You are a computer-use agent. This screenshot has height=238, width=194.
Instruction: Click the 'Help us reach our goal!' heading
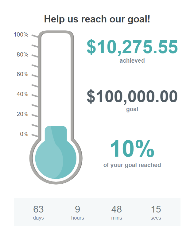pyautogui.click(x=97, y=19)
